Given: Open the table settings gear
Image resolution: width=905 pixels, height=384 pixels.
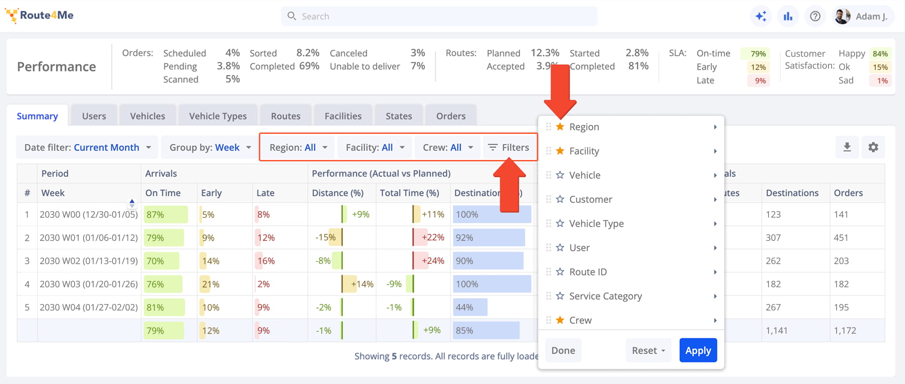Looking at the screenshot, I should [873, 147].
